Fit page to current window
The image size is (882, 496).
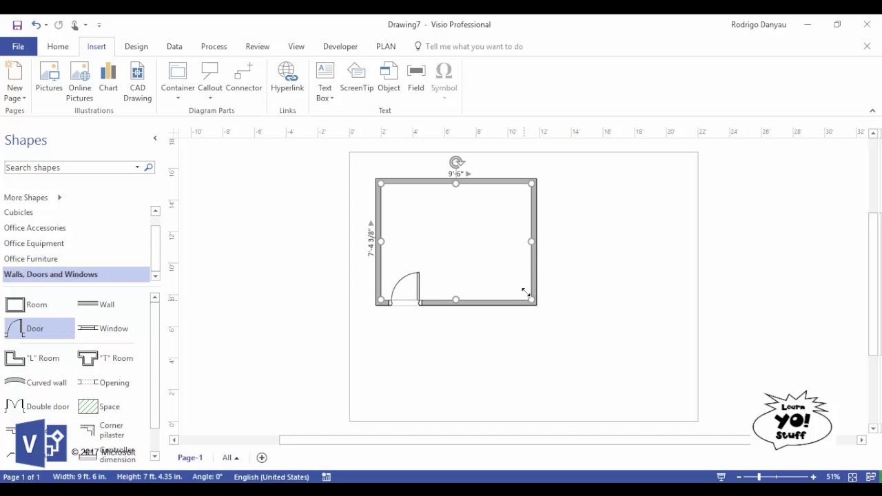852,477
